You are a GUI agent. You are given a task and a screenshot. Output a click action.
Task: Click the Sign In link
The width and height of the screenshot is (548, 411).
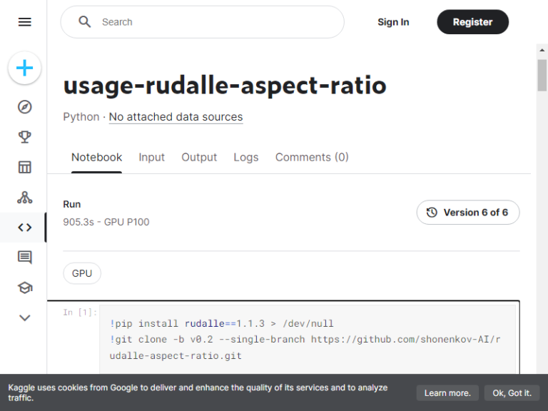coord(393,22)
